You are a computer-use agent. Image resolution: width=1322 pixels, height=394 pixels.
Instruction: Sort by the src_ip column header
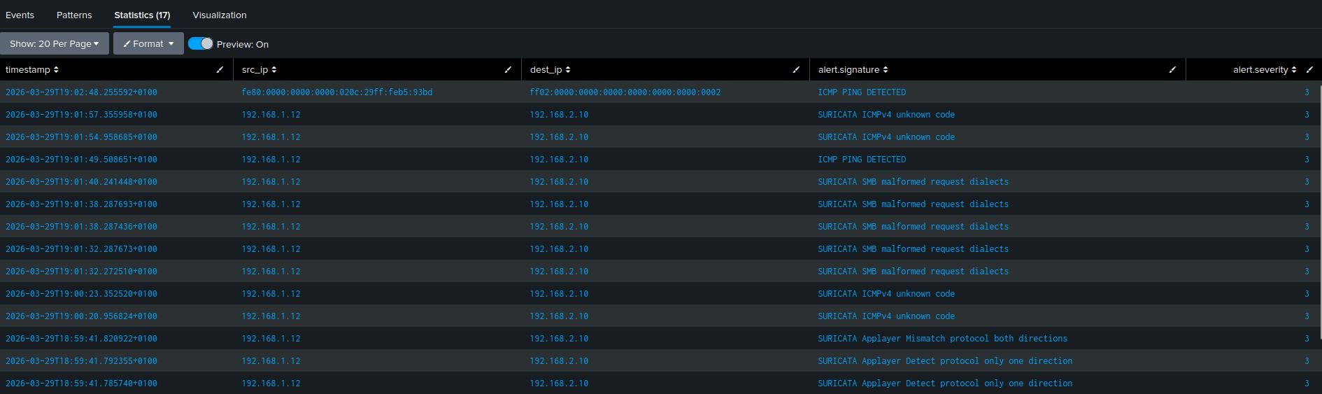(260, 69)
